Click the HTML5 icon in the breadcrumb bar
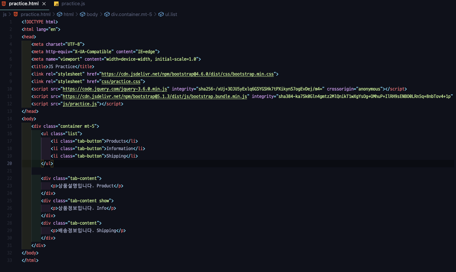This screenshot has width=456, height=272. click(16, 14)
